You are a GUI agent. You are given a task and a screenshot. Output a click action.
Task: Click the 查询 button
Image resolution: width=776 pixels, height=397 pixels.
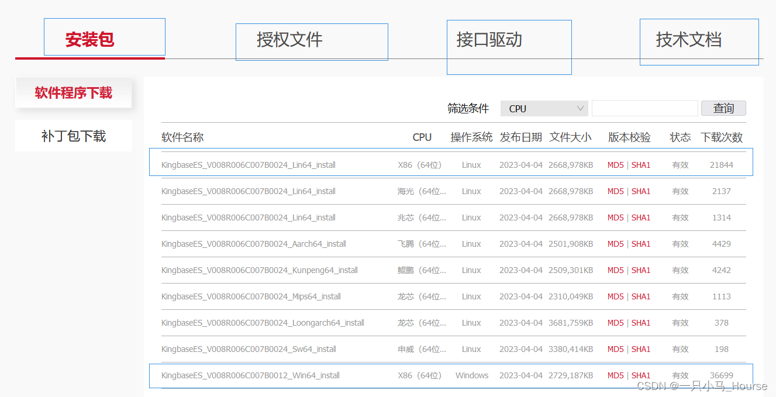(723, 108)
